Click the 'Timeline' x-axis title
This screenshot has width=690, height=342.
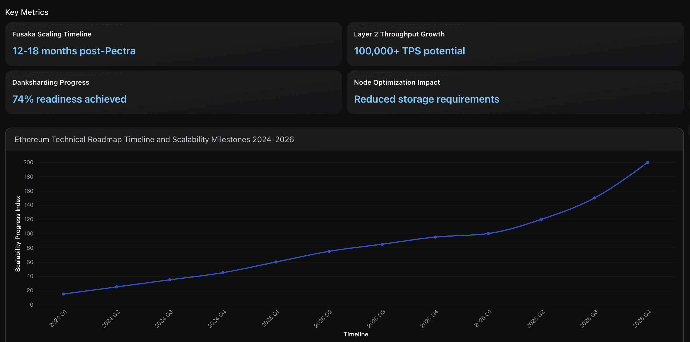click(356, 334)
